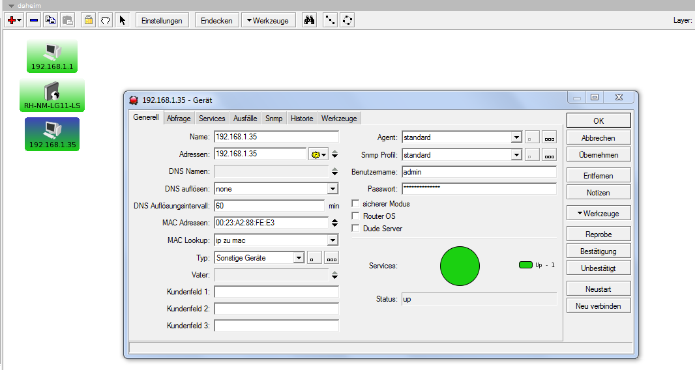Open the DNS auflösen dropdown

click(x=333, y=189)
